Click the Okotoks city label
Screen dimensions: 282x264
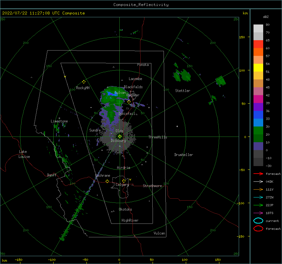(125, 209)
